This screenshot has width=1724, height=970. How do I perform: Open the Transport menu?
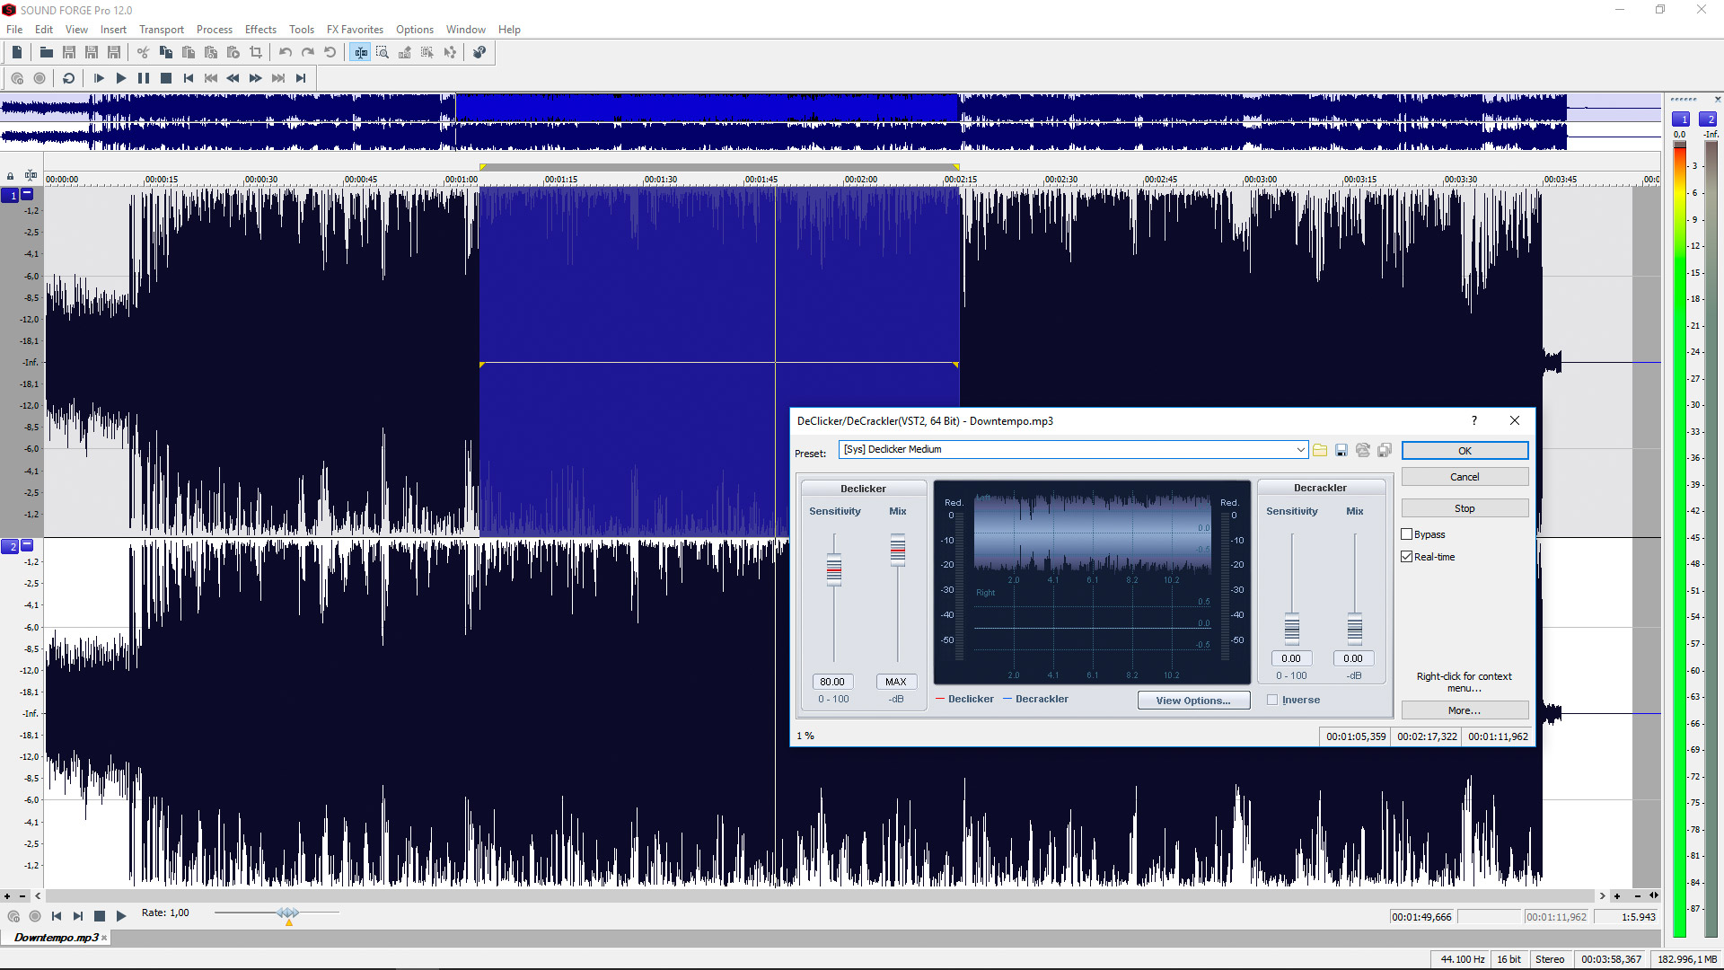point(162,29)
